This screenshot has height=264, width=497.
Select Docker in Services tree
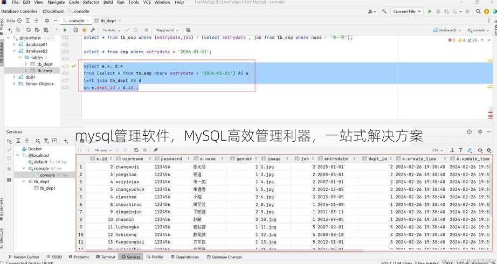click(34, 149)
